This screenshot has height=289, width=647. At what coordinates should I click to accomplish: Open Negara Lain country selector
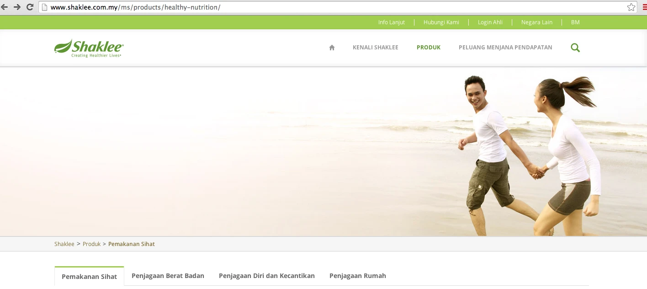click(x=537, y=22)
